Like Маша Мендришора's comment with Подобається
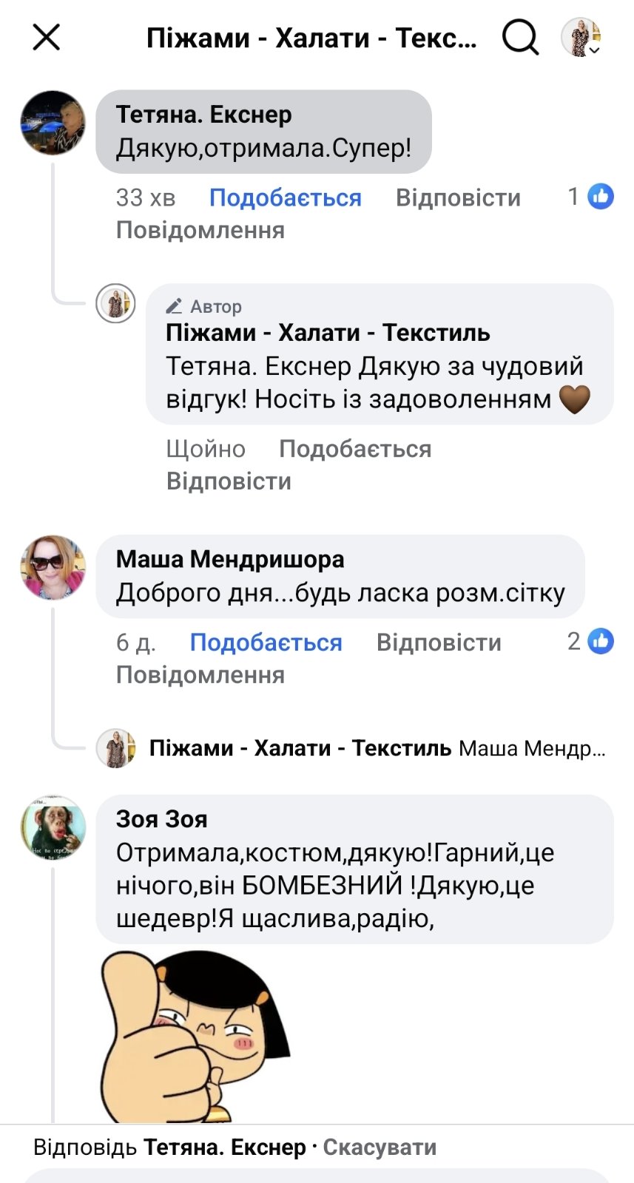 tap(266, 642)
